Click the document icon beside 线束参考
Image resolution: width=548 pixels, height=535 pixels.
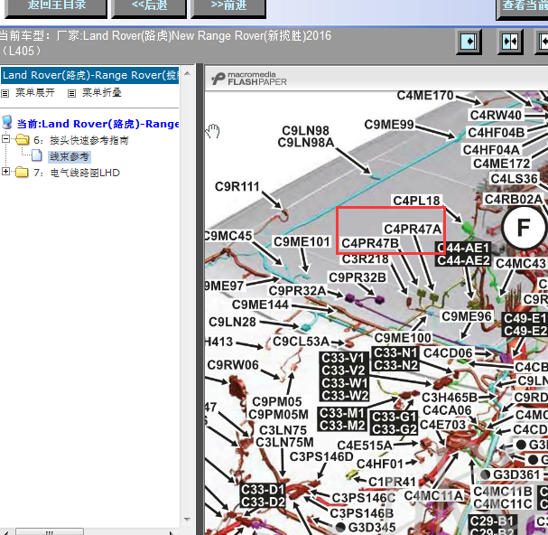tap(37, 155)
